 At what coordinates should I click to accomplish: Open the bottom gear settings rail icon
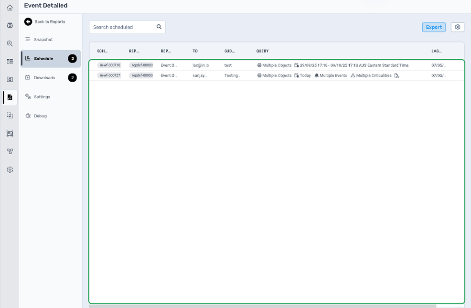pyautogui.click(x=10, y=170)
